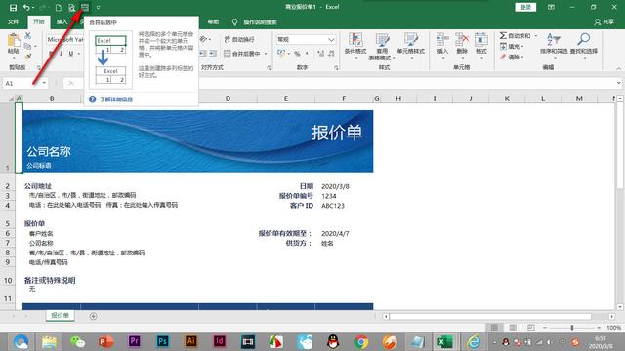Create a new blank workbook from quick toolbar
The width and height of the screenshot is (625, 351).
(59, 7)
